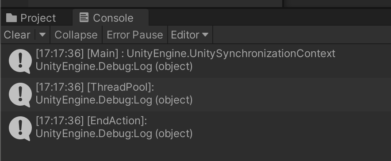Toggle the Collapse option

76,35
